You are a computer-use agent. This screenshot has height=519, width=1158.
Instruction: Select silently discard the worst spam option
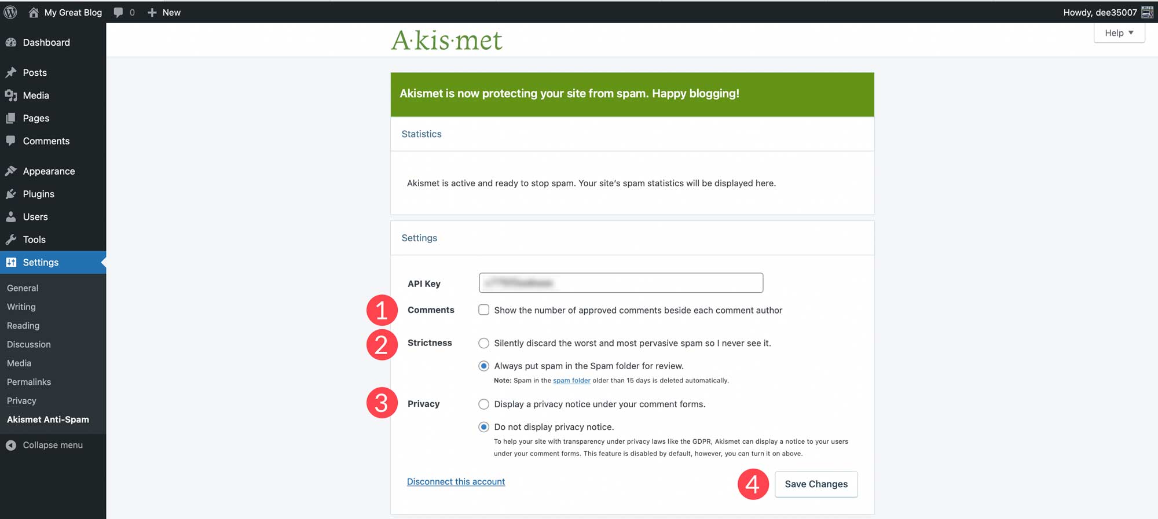pyautogui.click(x=483, y=343)
